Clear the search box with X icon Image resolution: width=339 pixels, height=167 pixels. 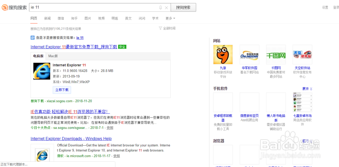tap(166, 8)
